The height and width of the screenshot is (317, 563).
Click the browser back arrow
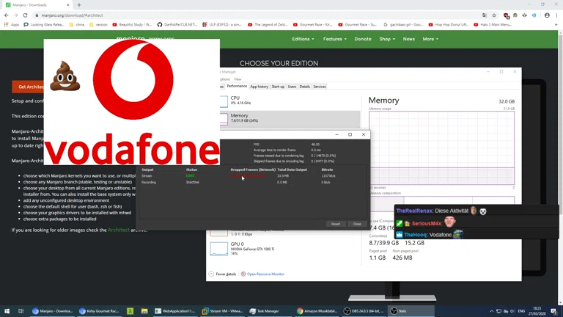(x=7, y=15)
